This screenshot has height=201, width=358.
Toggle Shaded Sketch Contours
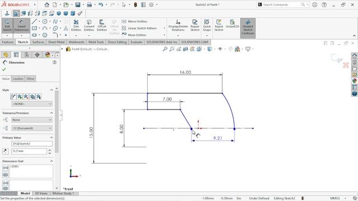tap(248, 28)
